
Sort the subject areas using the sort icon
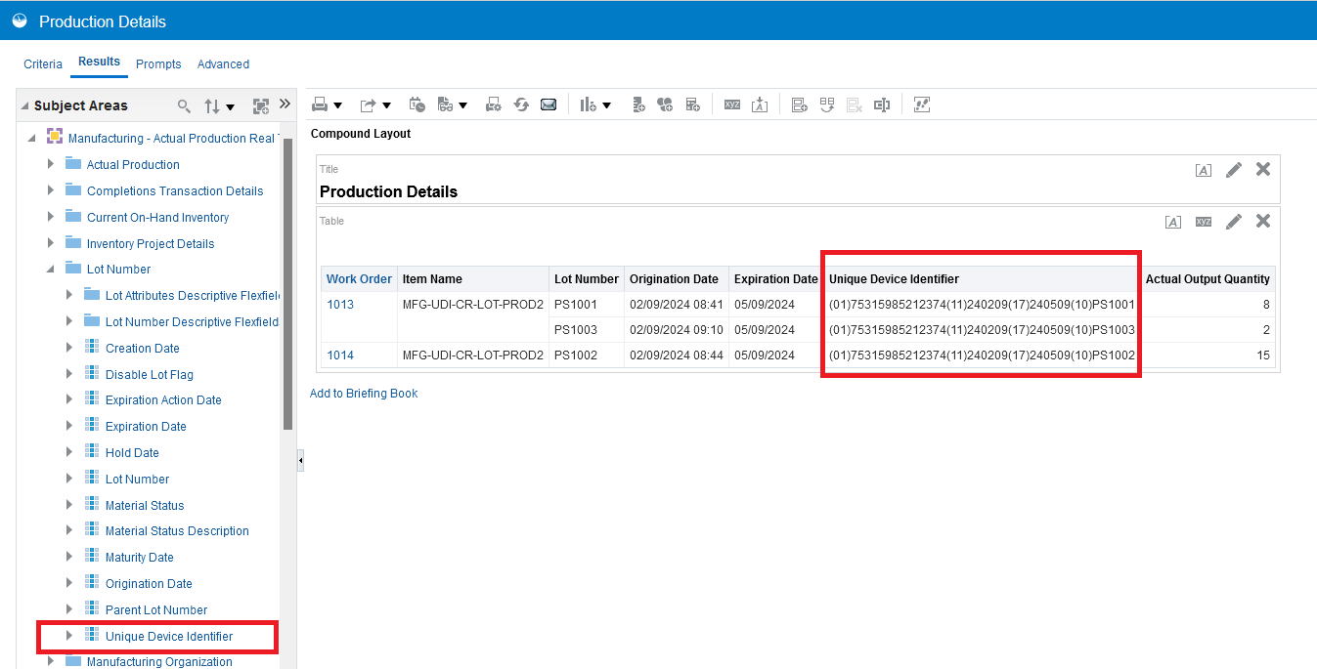[212, 105]
